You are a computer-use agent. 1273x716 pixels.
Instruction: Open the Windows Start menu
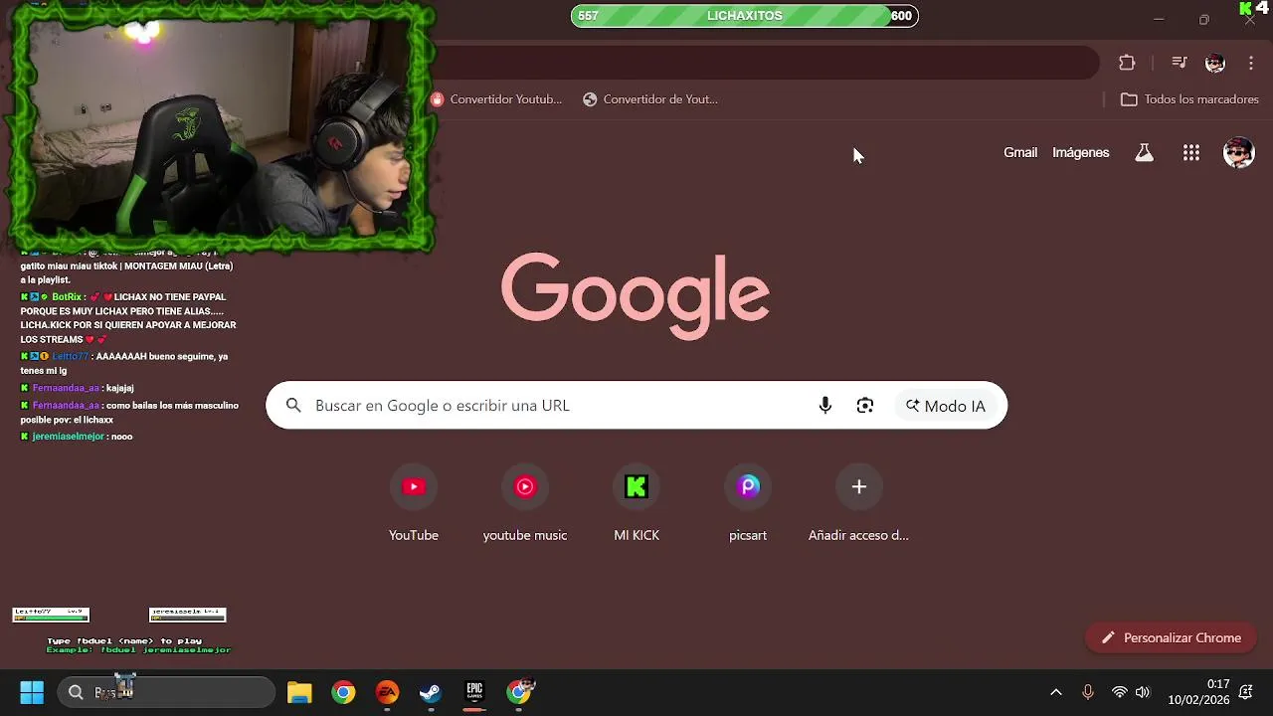point(32,692)
